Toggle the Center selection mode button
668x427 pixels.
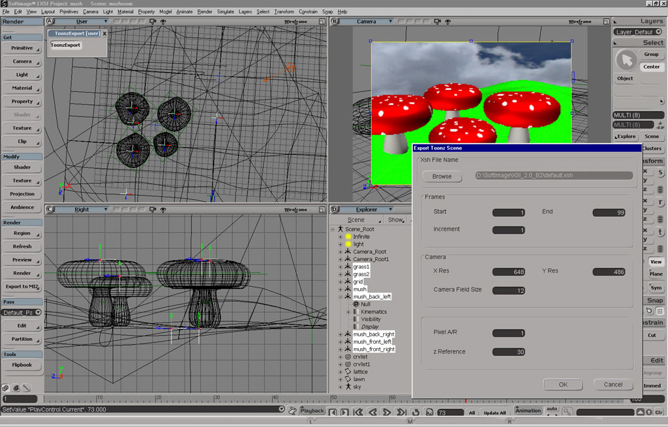pyautogui.click(x=651, y=66)
